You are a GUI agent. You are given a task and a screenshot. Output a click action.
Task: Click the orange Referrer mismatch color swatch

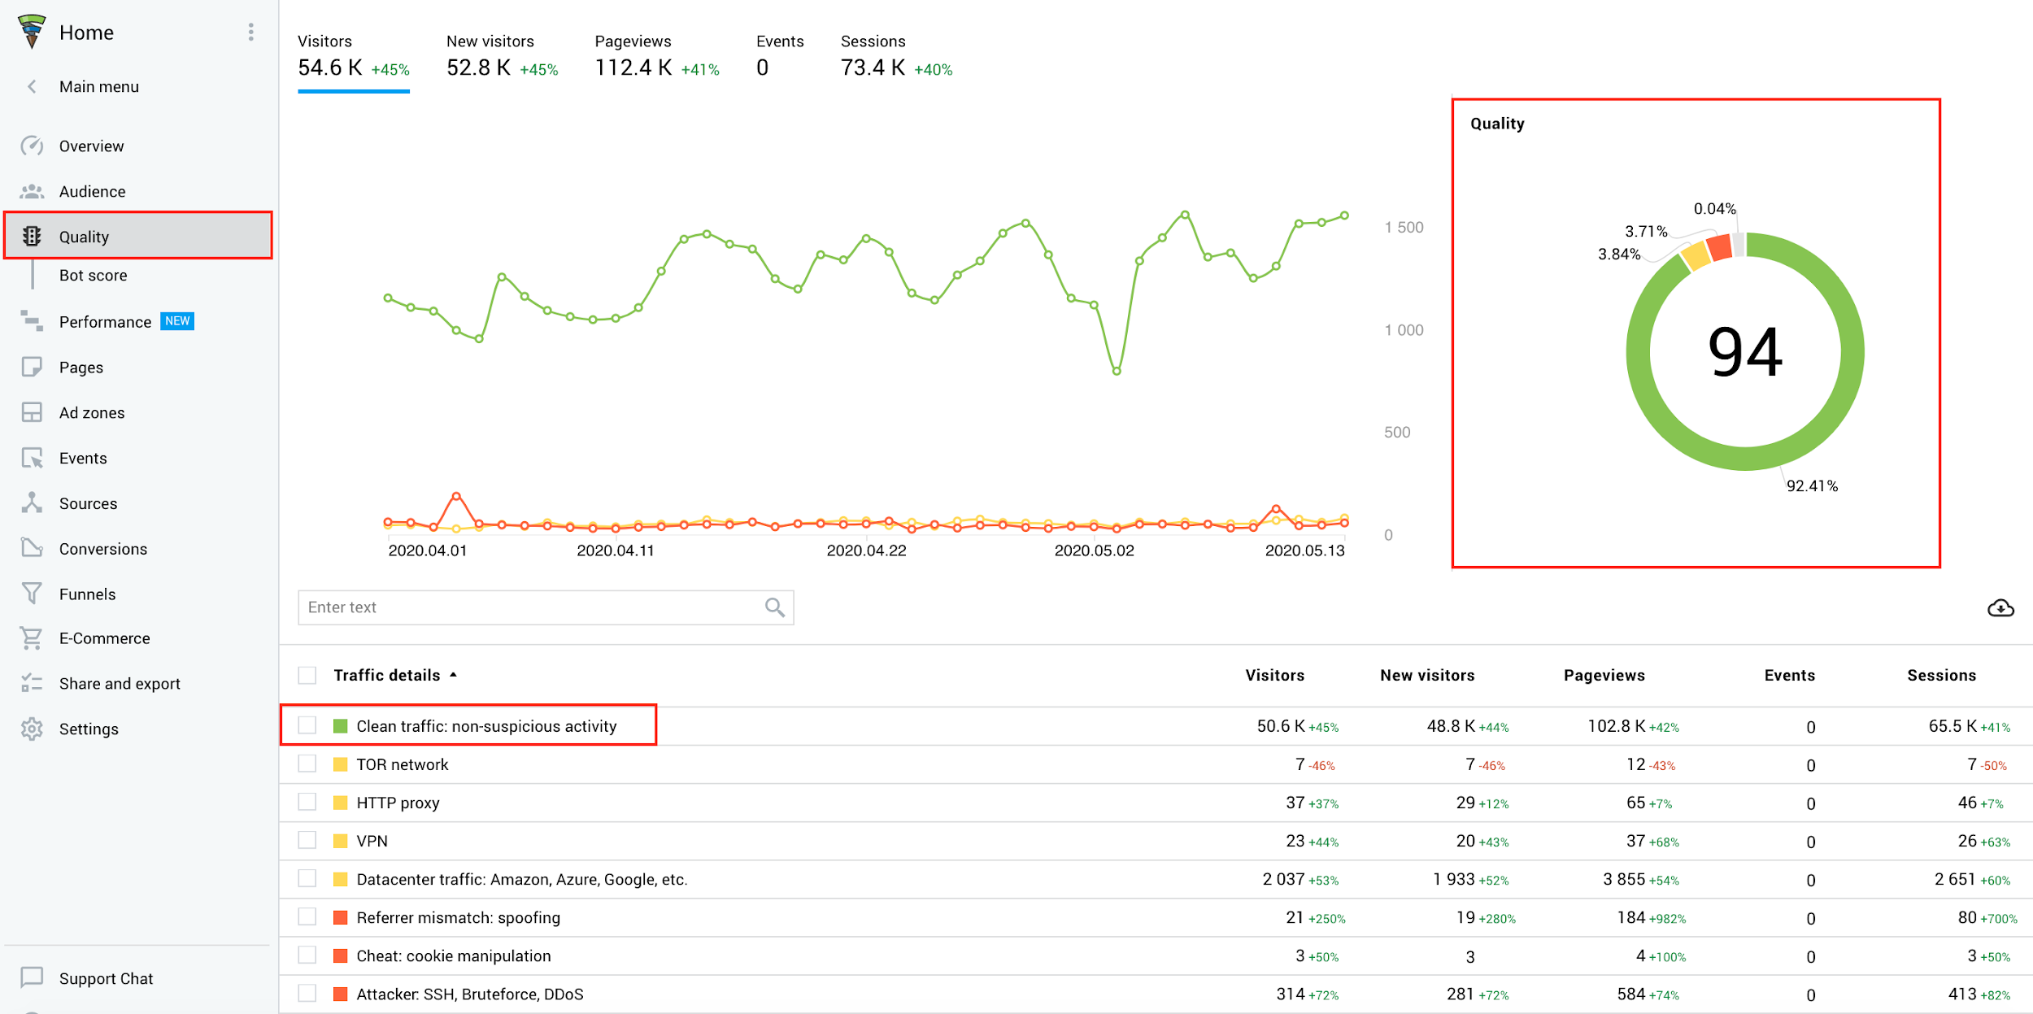(341, 917)
